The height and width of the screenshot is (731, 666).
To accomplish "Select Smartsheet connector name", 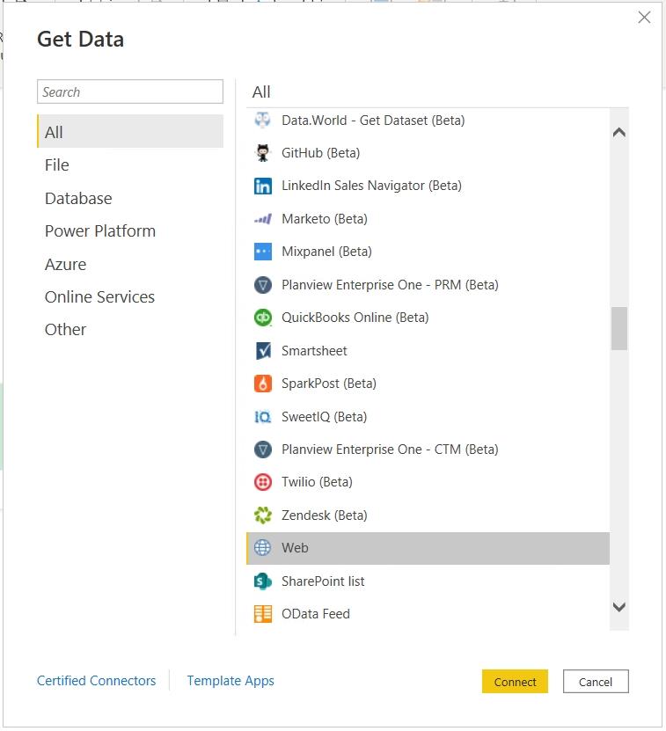I will 314,351.
